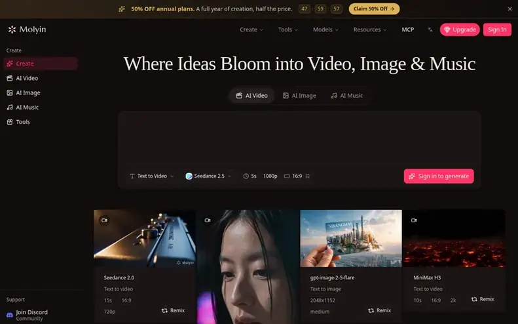The image size is (518, 324).
Task: Click the Text to image label
Action: click(325, 289)
